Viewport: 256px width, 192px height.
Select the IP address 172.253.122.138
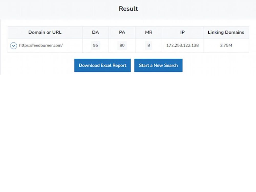(x=182, y=46)
